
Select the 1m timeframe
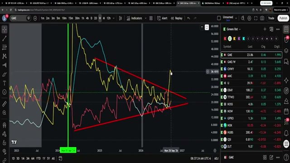click(43, 18)
